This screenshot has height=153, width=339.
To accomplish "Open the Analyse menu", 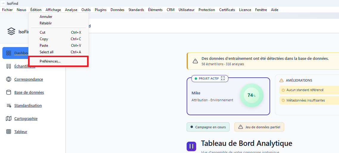I will click(x=71, y=10).
